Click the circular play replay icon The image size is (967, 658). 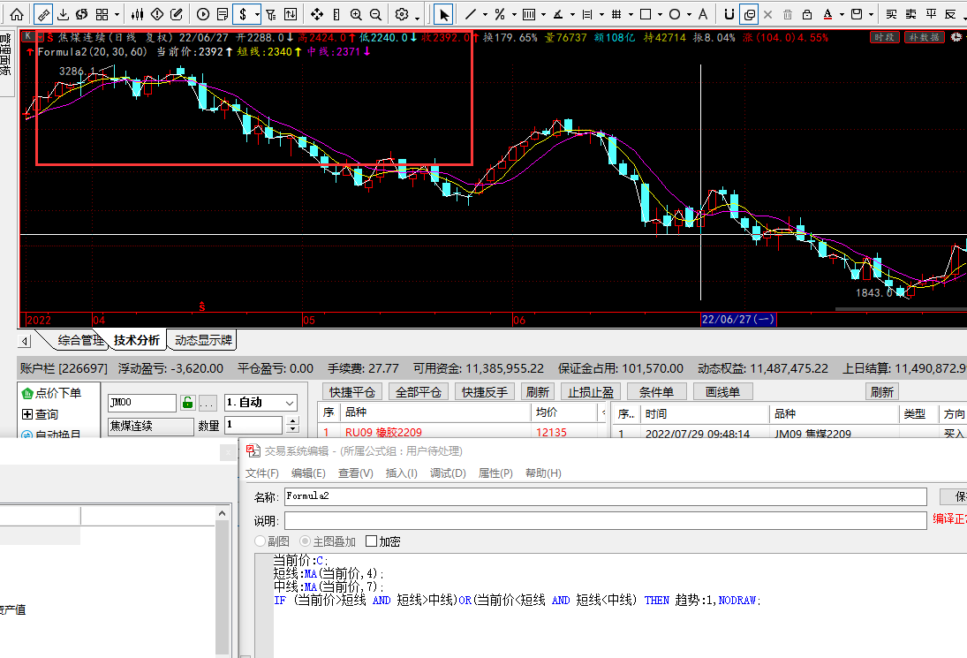[x=203, y=13]
